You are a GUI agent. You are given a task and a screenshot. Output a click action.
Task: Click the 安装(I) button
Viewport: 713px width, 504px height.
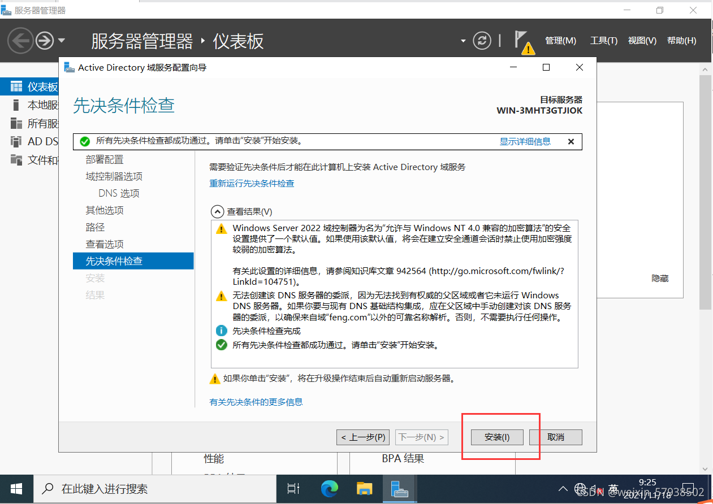[497, 437]
